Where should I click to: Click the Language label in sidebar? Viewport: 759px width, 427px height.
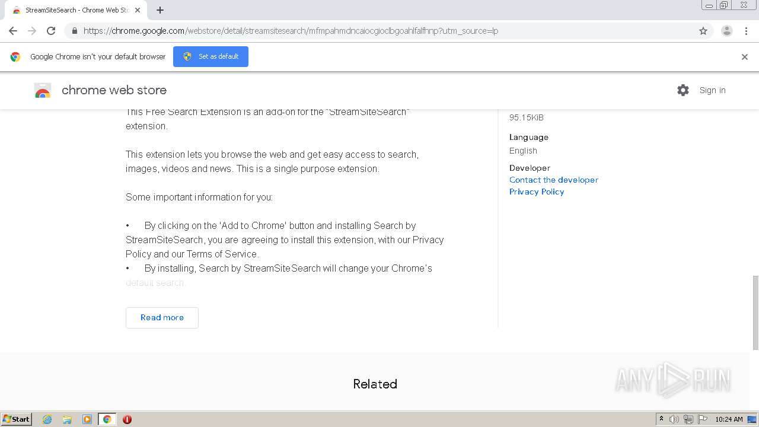click(x=529, y=137)
